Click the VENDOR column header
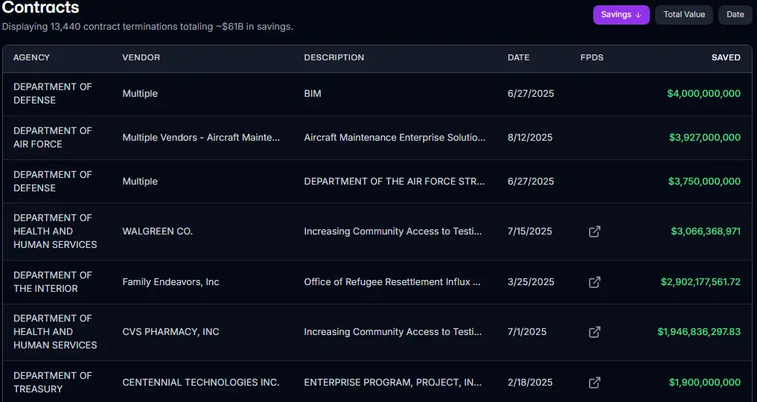This screenshot has width=757, height=402. [x=141, y=57]
